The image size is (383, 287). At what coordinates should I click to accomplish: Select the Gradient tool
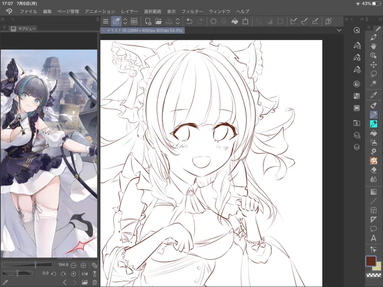pos(373,192)
